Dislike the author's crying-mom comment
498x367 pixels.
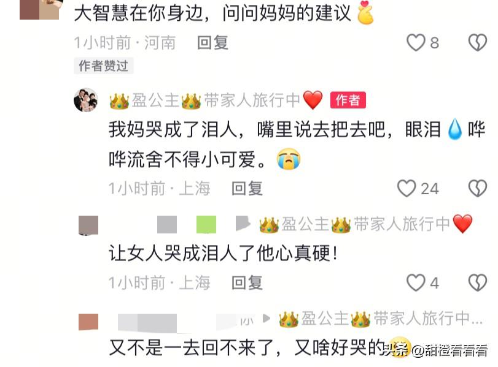478,188
